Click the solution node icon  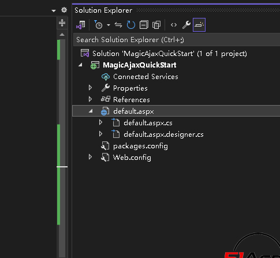[x=85, y=53]
